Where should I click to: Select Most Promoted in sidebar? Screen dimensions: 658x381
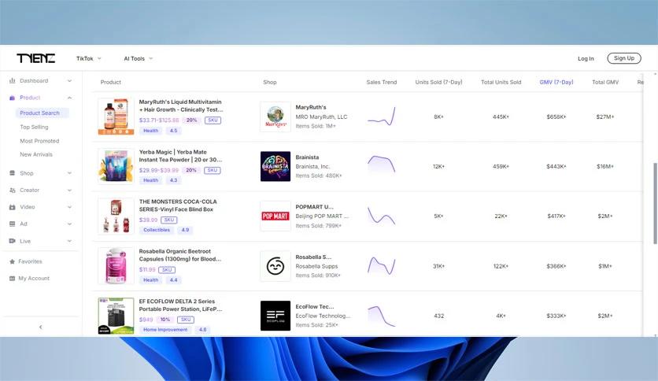39,141
